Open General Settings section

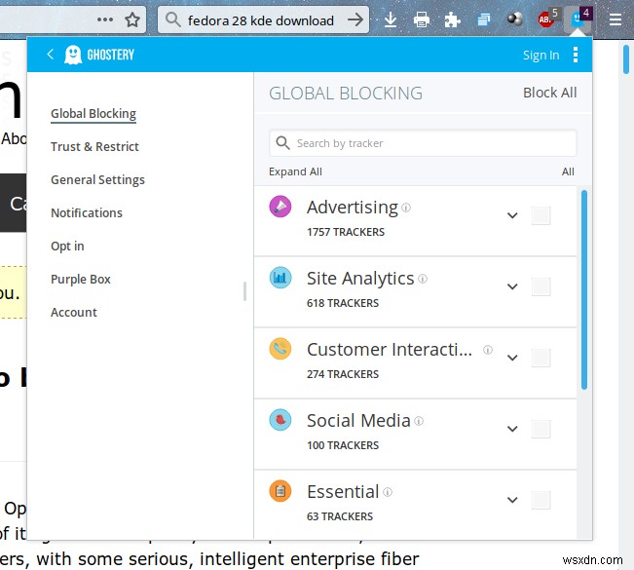97,179
